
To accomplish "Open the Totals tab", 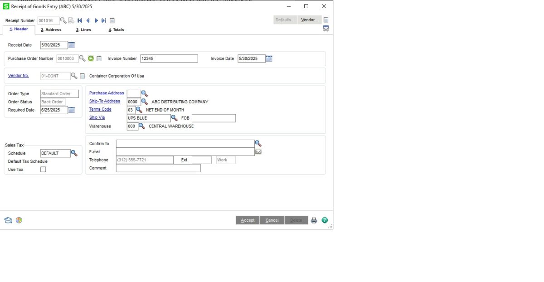I will (116, 29).
